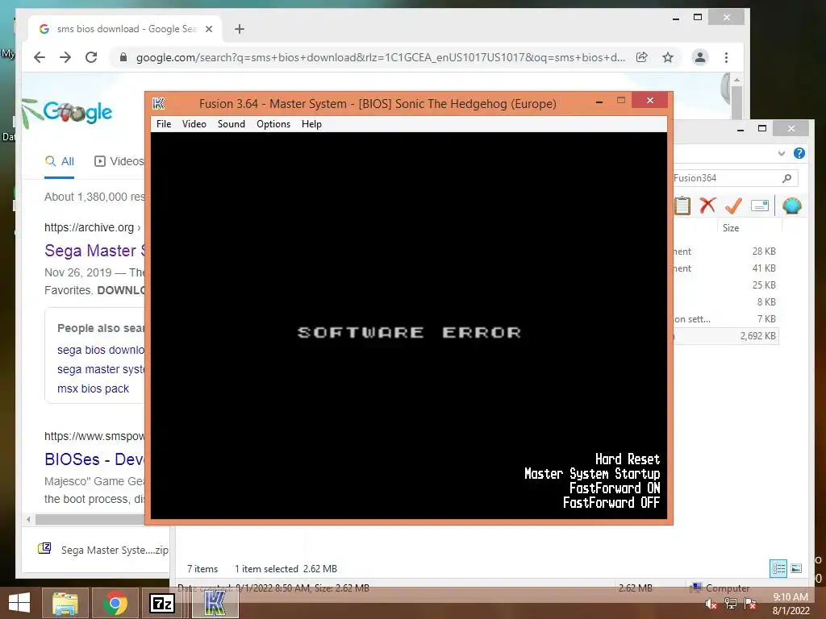Click the muted volume tray icon
This screenshot has height=619, width=826.
(x=711, y=604)
